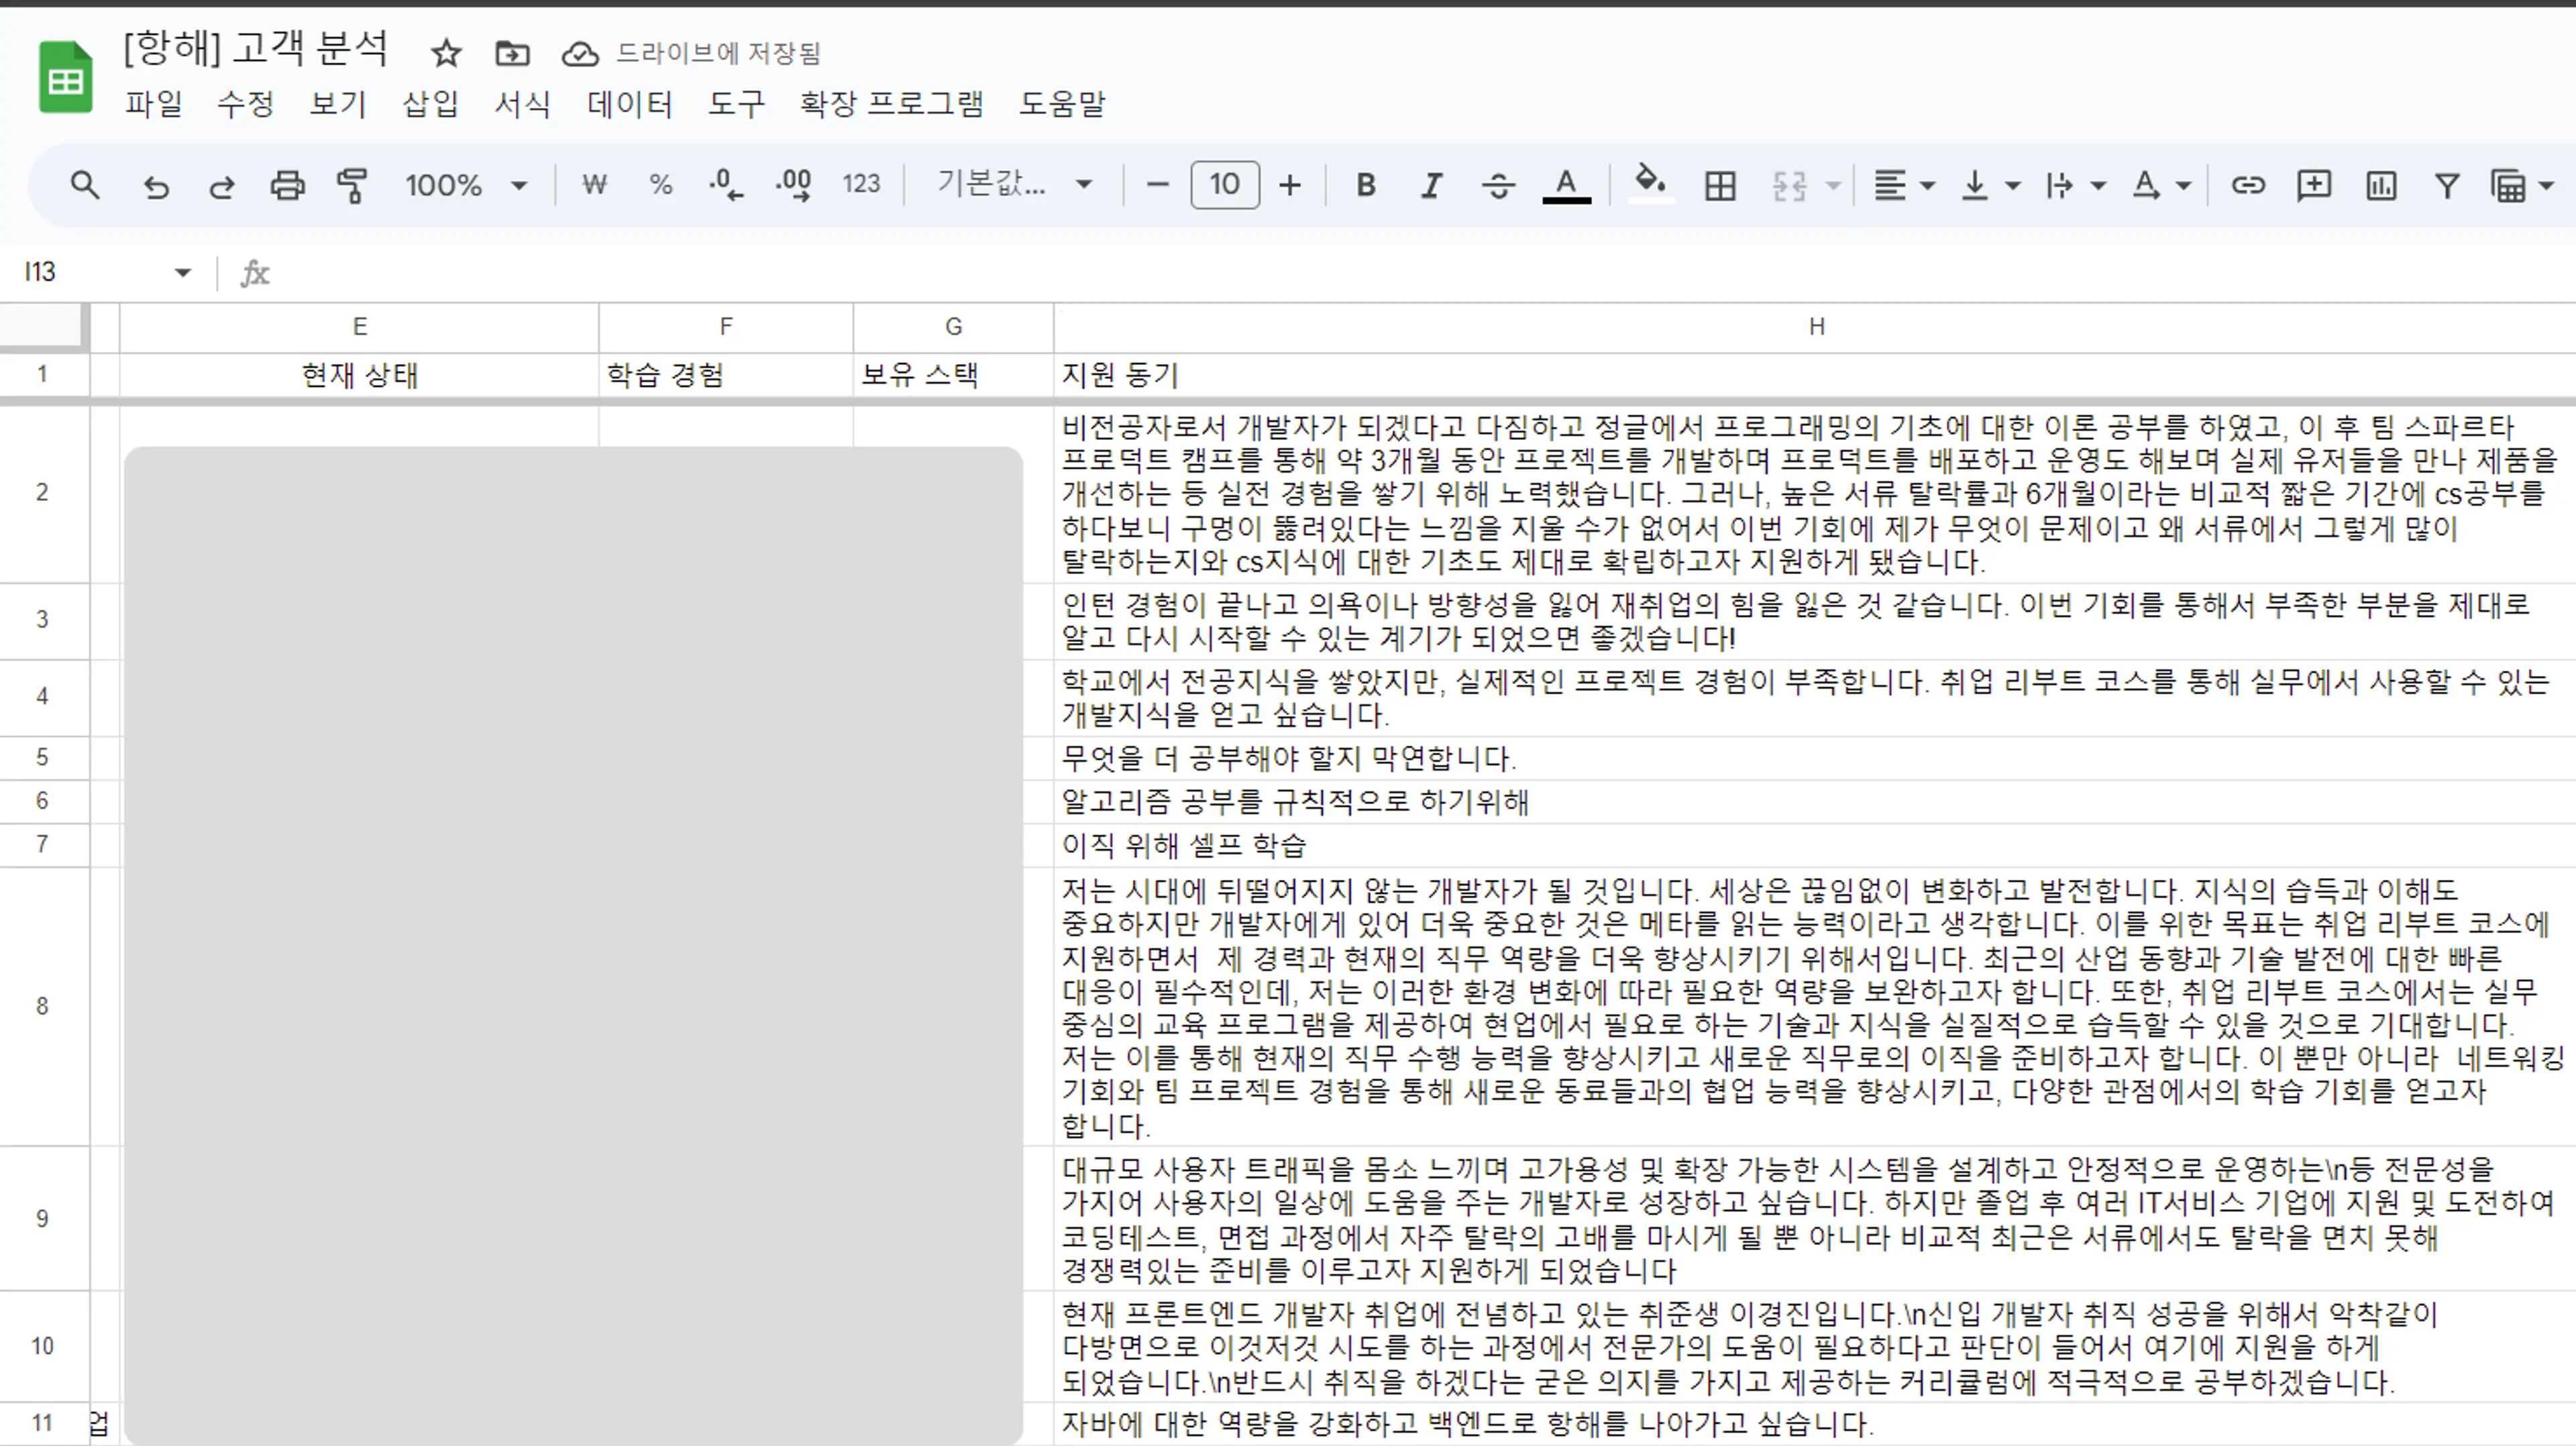Click header cell 현재 상태
Screen dimensions: 2576x1446
359,375
